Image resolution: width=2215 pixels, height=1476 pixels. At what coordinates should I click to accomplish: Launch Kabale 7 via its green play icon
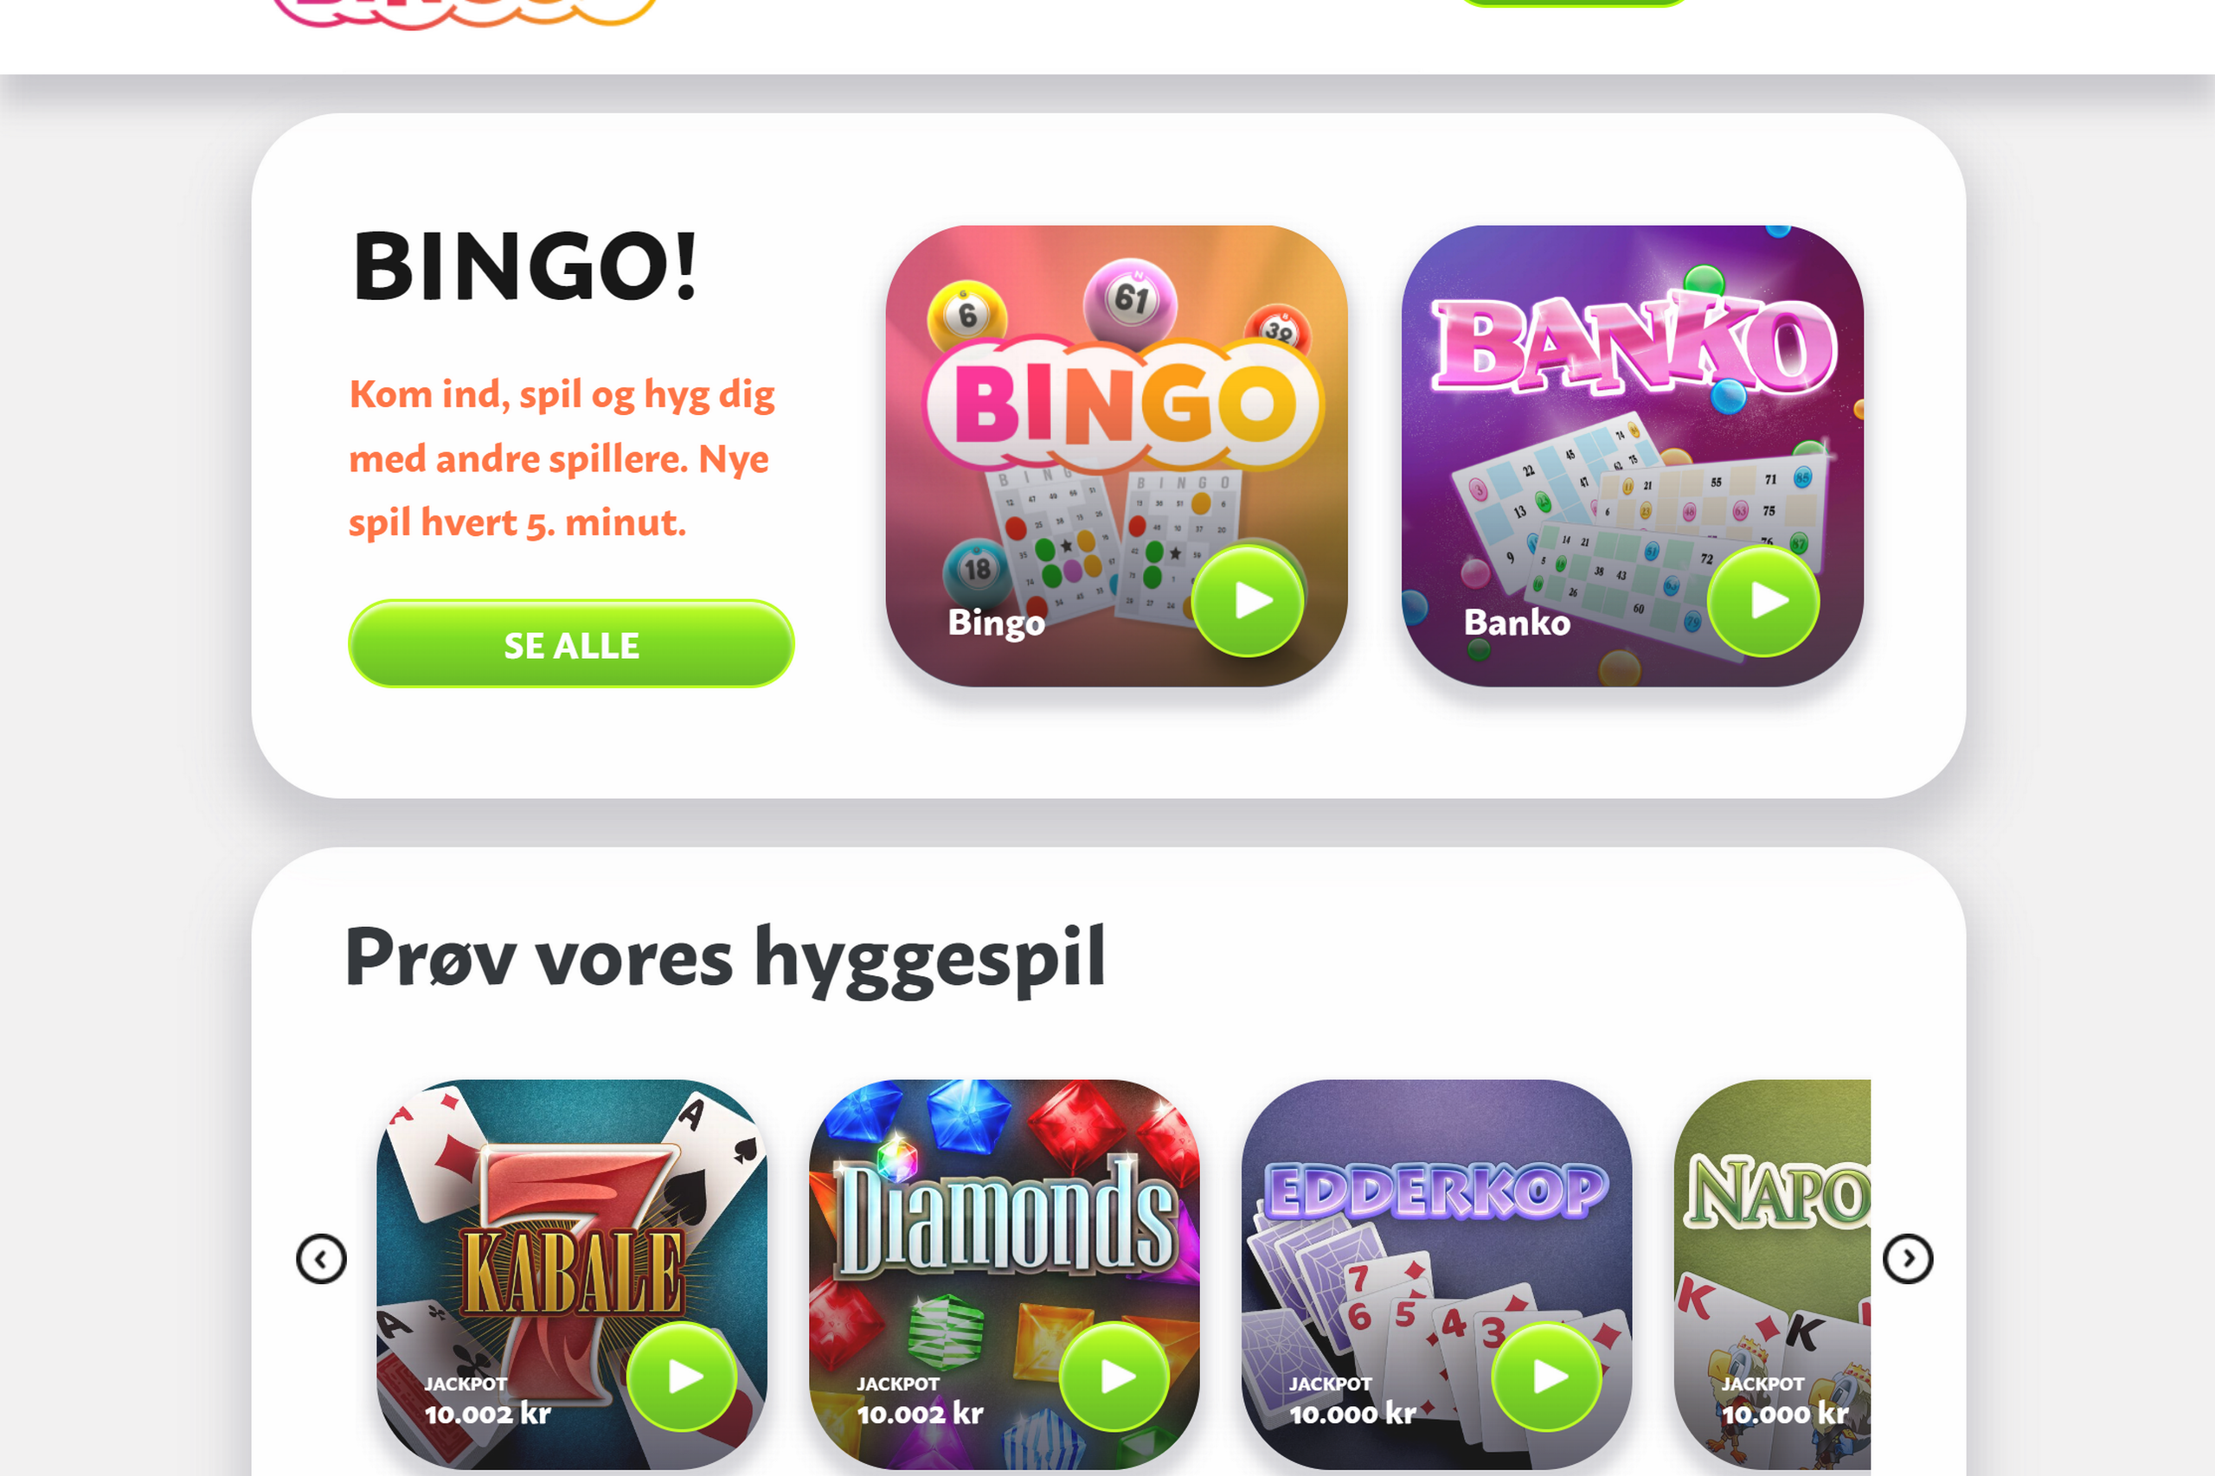point(683,1377)
